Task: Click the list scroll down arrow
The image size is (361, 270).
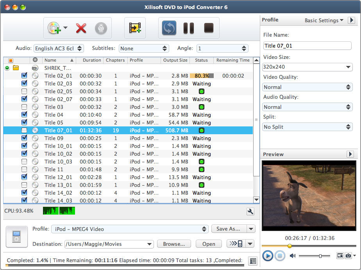Action: [256, 200]
